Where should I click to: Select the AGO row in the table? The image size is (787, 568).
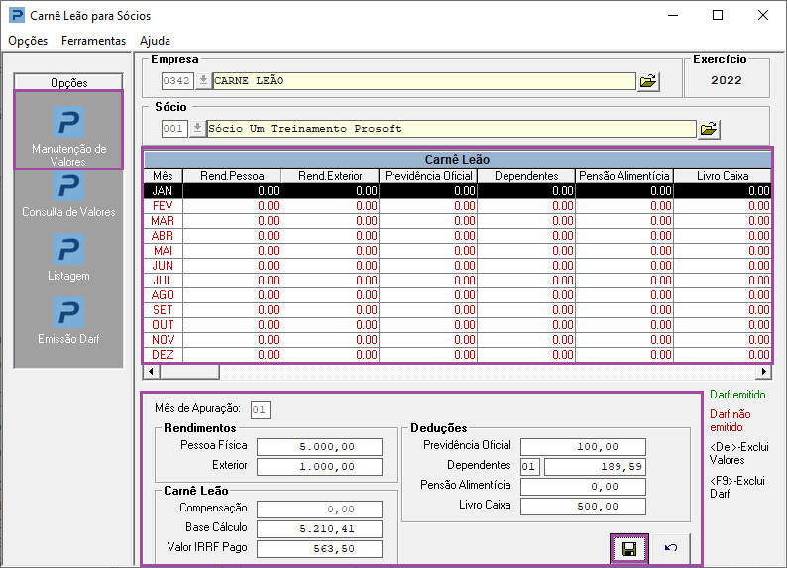tap(457, 295)
